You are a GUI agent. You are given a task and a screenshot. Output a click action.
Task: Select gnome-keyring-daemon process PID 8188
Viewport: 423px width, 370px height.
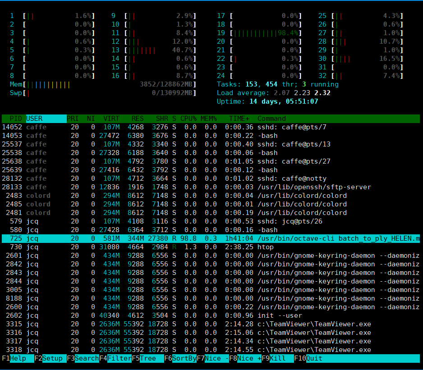[x=211, y=298]
